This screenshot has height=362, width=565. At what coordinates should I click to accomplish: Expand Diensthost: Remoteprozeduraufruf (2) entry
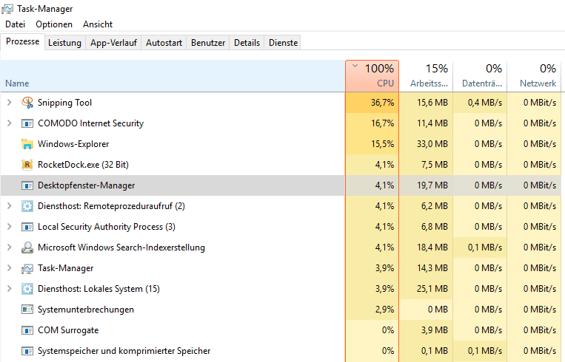[x=10, y=206]
